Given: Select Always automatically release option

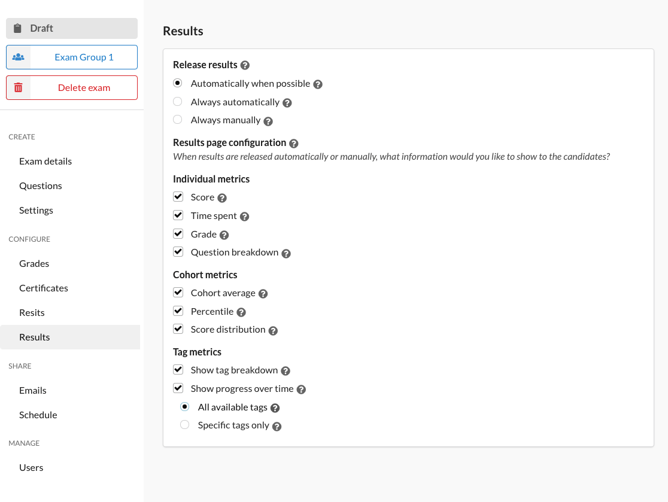Looking at the screenshot, I should coord(178,101).
